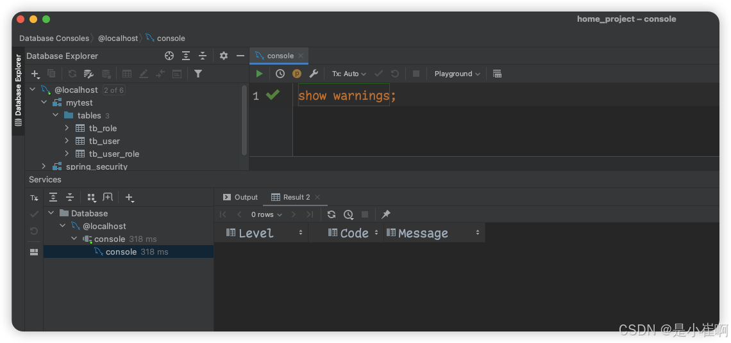Click the '2 of 6' schemas badge
This screenshot has width=731, height=343.
click(113, 90)
